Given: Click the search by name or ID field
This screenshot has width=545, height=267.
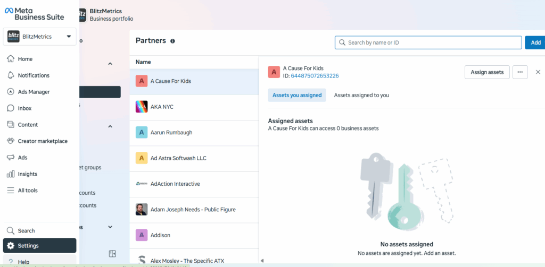Looking at the screenshot, I should click(428, 42).
